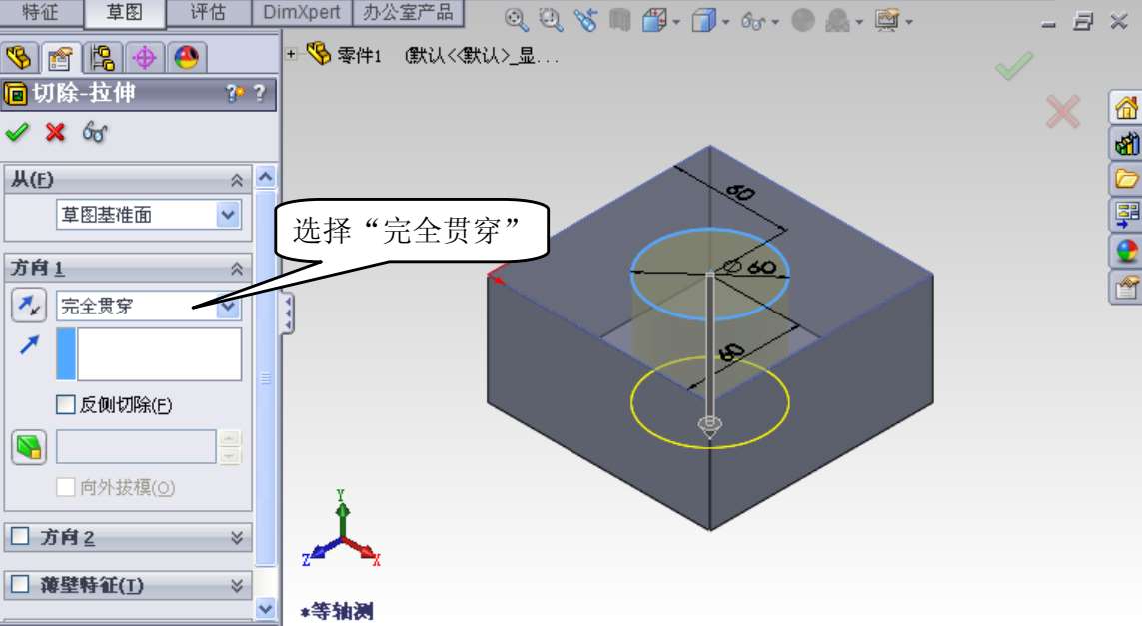Click the reverse direction arrows button
Image resolution: width=1142 pixels, height=626 pixels.
(29, 307)
